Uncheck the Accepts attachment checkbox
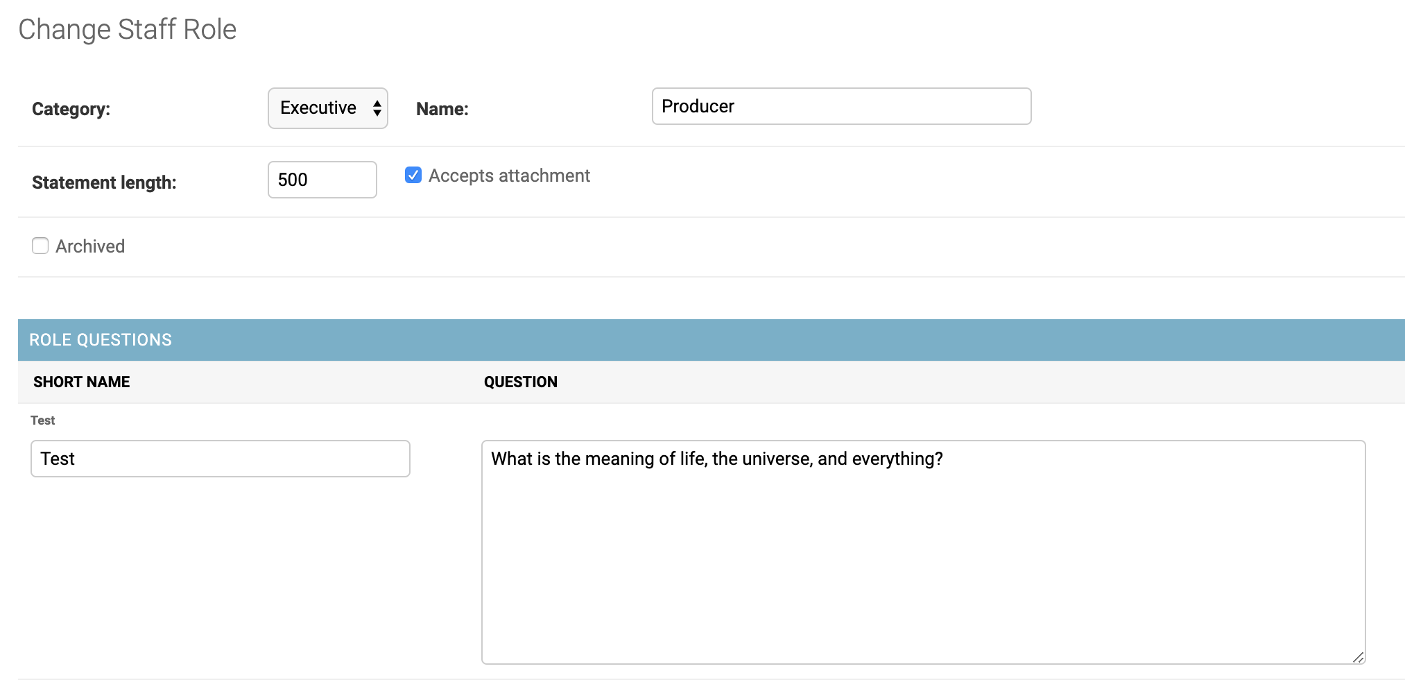The image size is (1405, 680). (413, 175)
